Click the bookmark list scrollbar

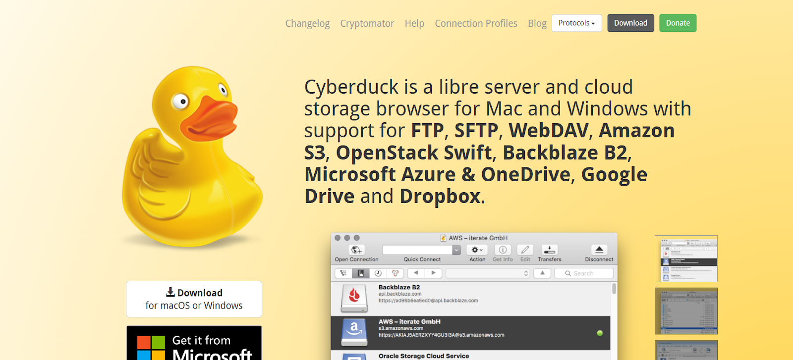click(x=614, y=289)
